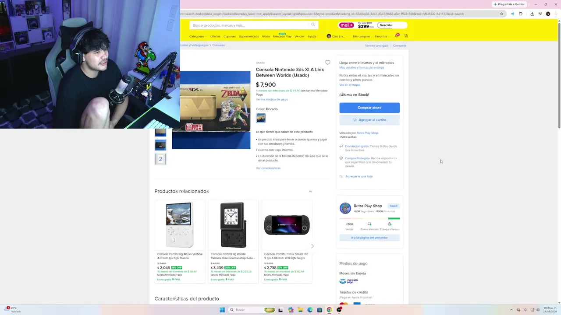Click the Ver en el mapa link

(x=349, y=84)
